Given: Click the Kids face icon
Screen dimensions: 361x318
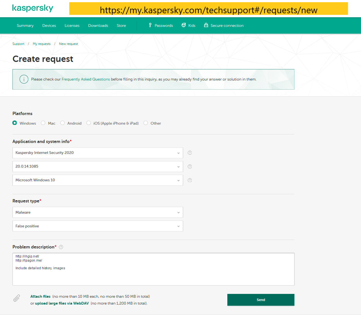Looking at the screenshot, I should tap(184, 25).
